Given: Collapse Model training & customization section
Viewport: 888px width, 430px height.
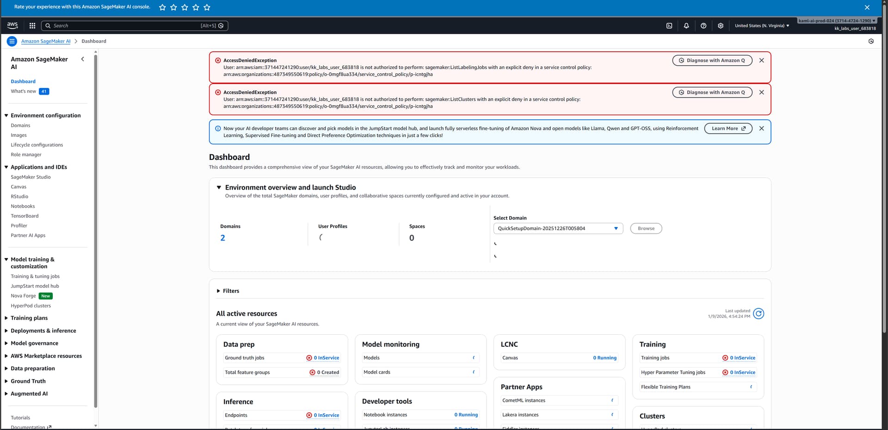Looking at the screenshot, I should (x=6, y=259).
